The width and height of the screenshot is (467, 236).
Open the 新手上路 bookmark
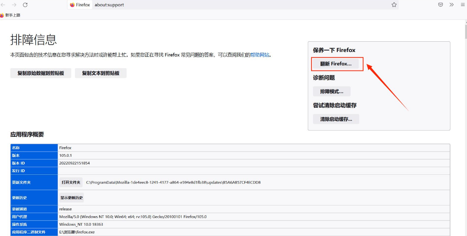pos(10,15)
